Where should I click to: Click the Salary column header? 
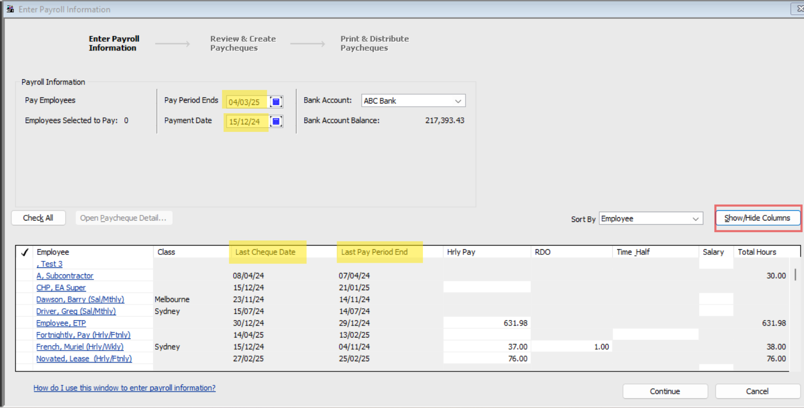point(716,252)
